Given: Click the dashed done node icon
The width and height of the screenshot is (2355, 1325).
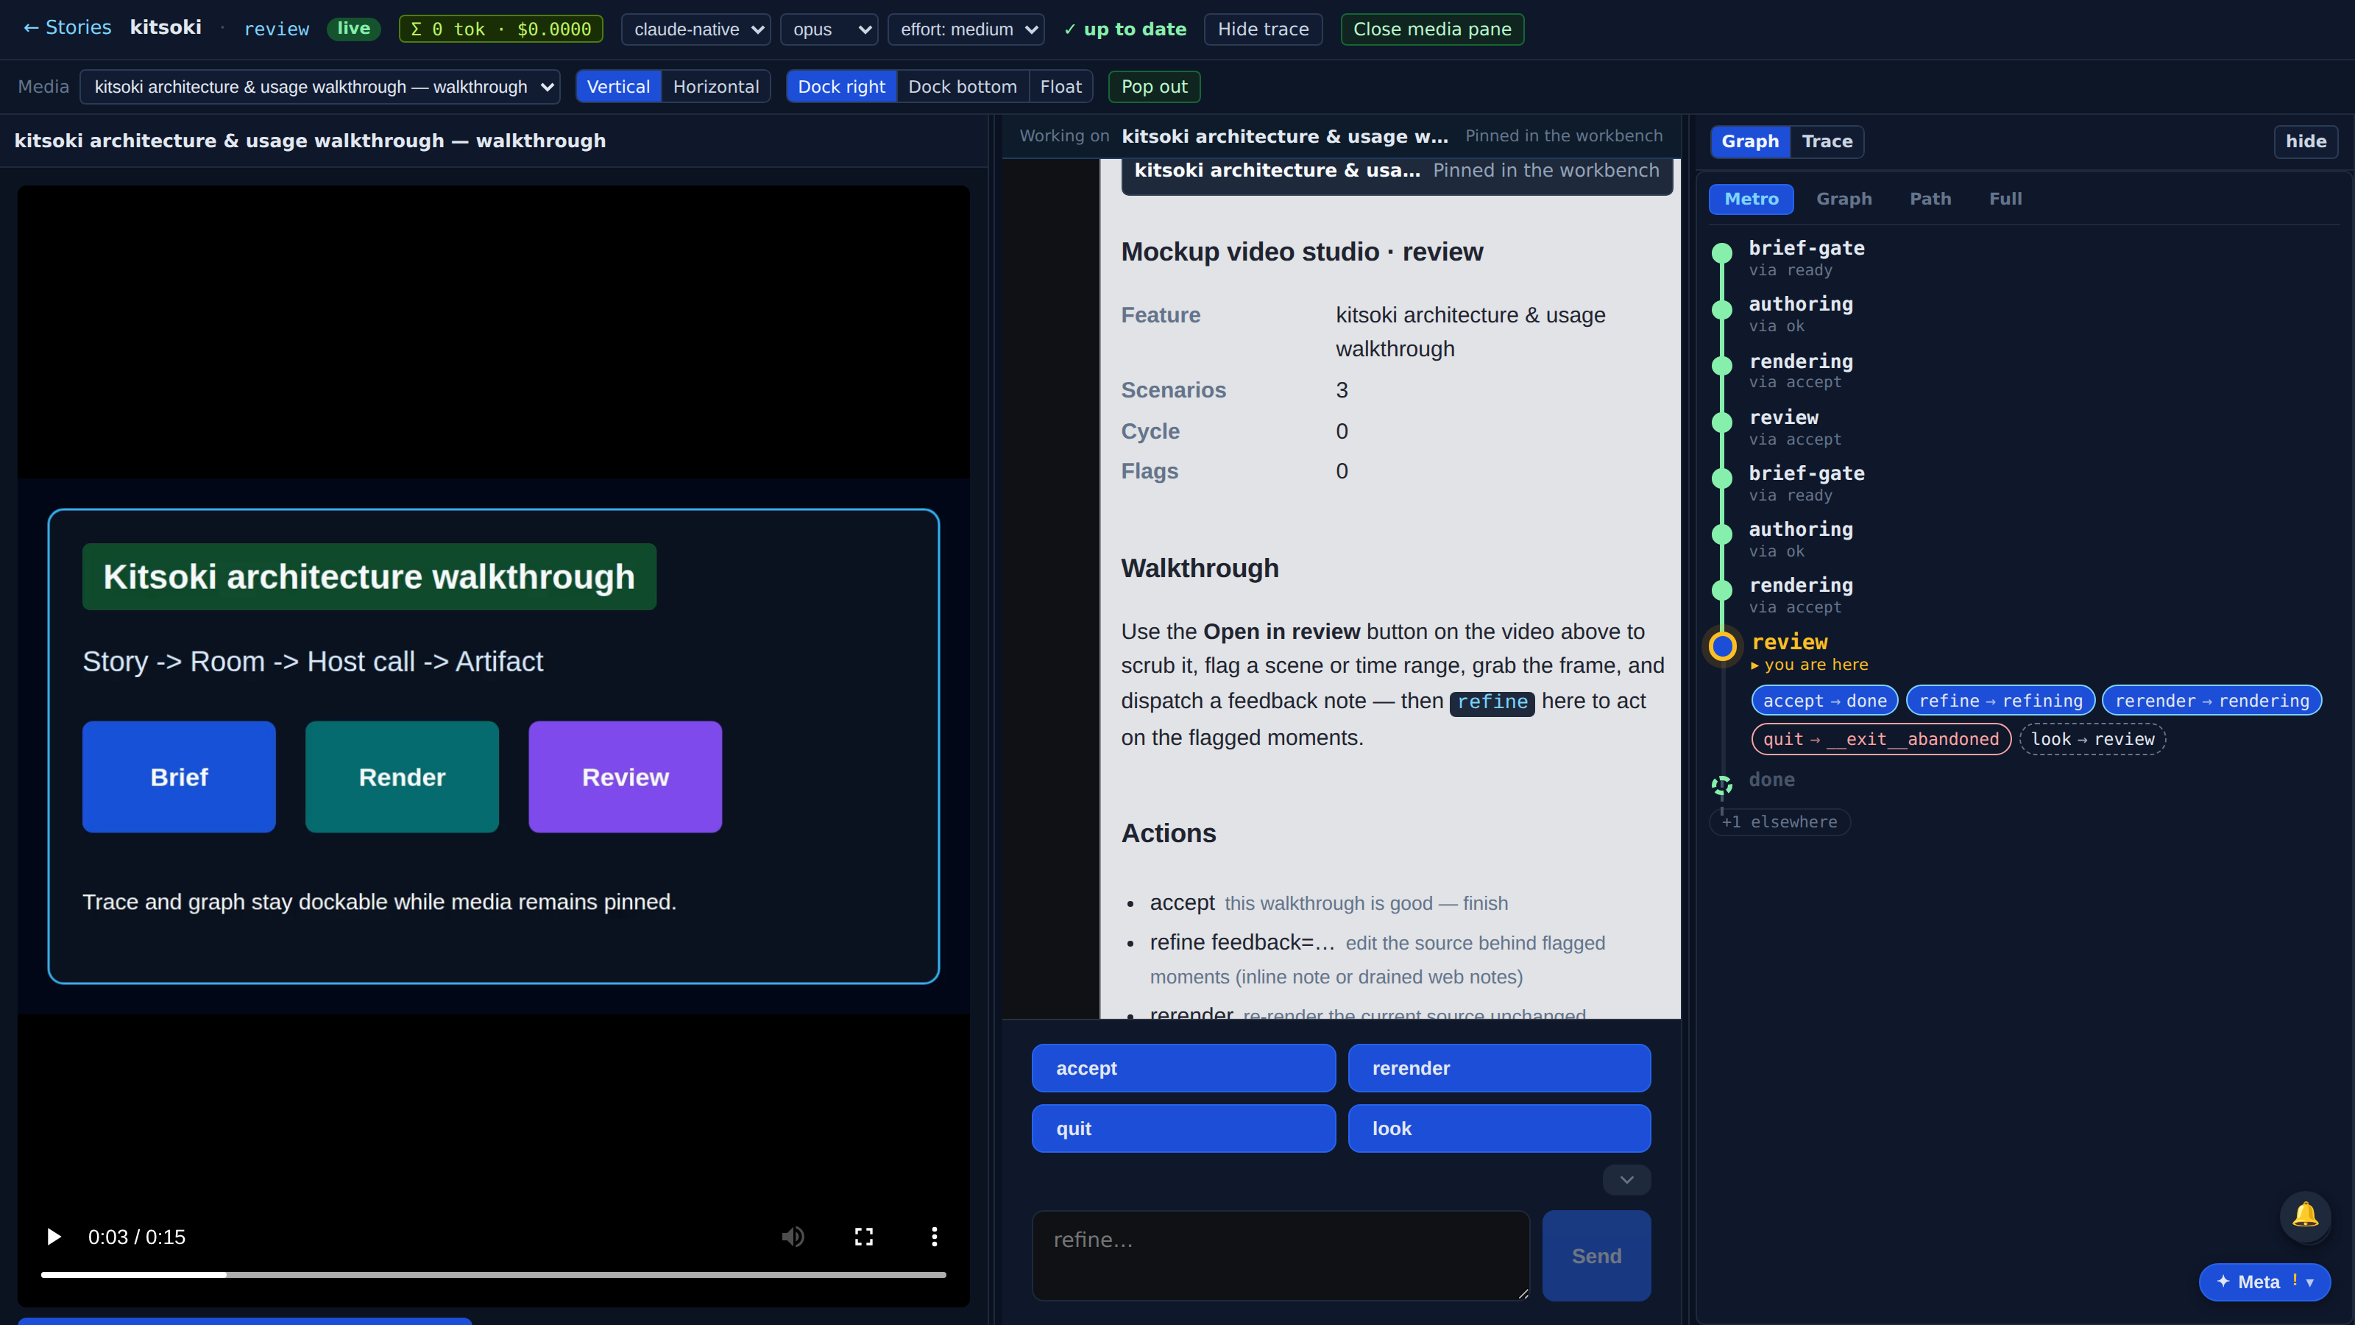Looking at the screenshot, I should 1721,785.
